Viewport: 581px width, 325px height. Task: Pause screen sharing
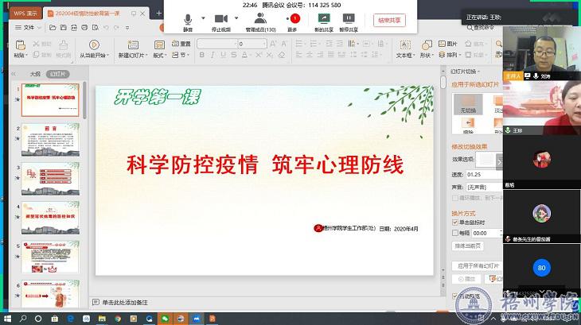[x=349, y=19]
